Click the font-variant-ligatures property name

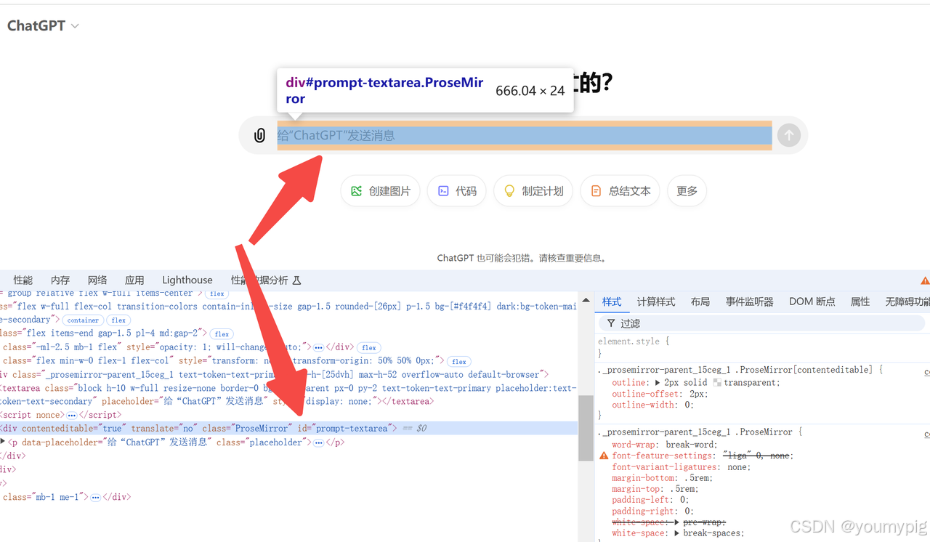(x=664, y=467)
